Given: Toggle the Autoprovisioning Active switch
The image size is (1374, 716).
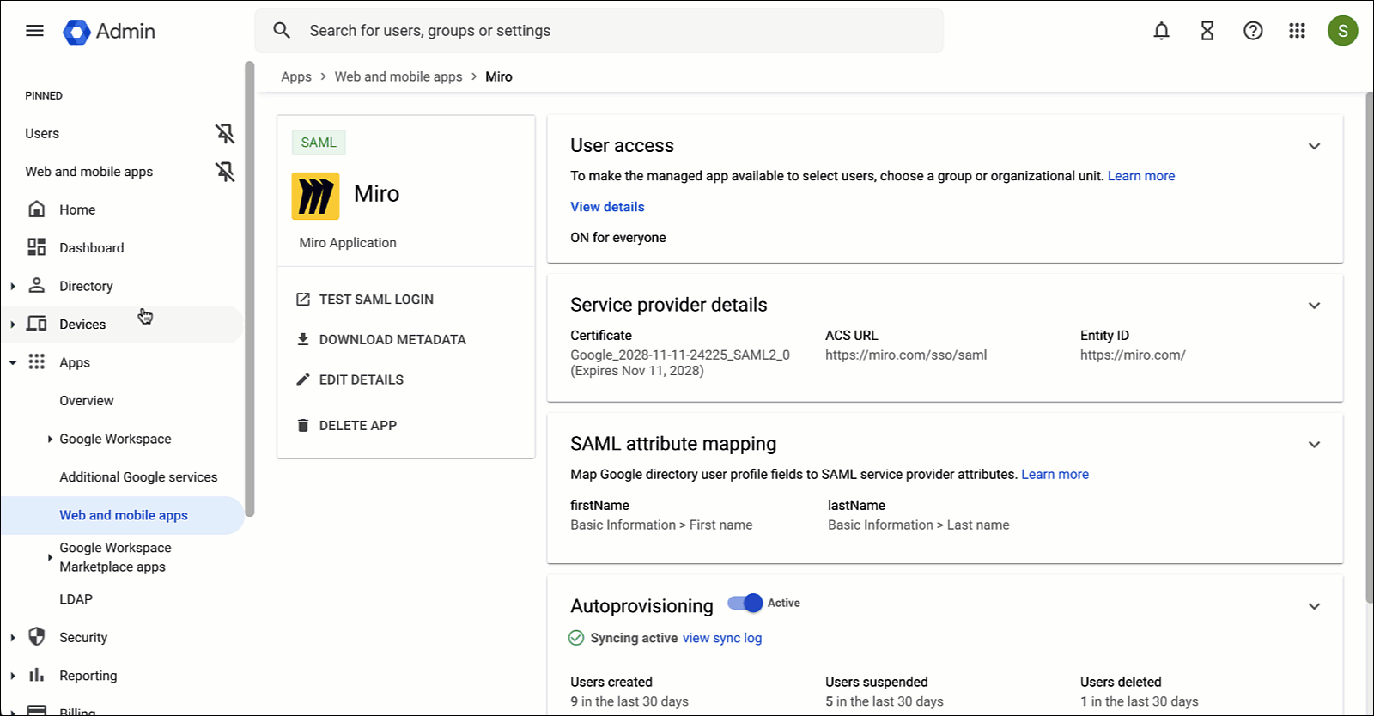Looking at the screenshot, I should coord(745,603).
